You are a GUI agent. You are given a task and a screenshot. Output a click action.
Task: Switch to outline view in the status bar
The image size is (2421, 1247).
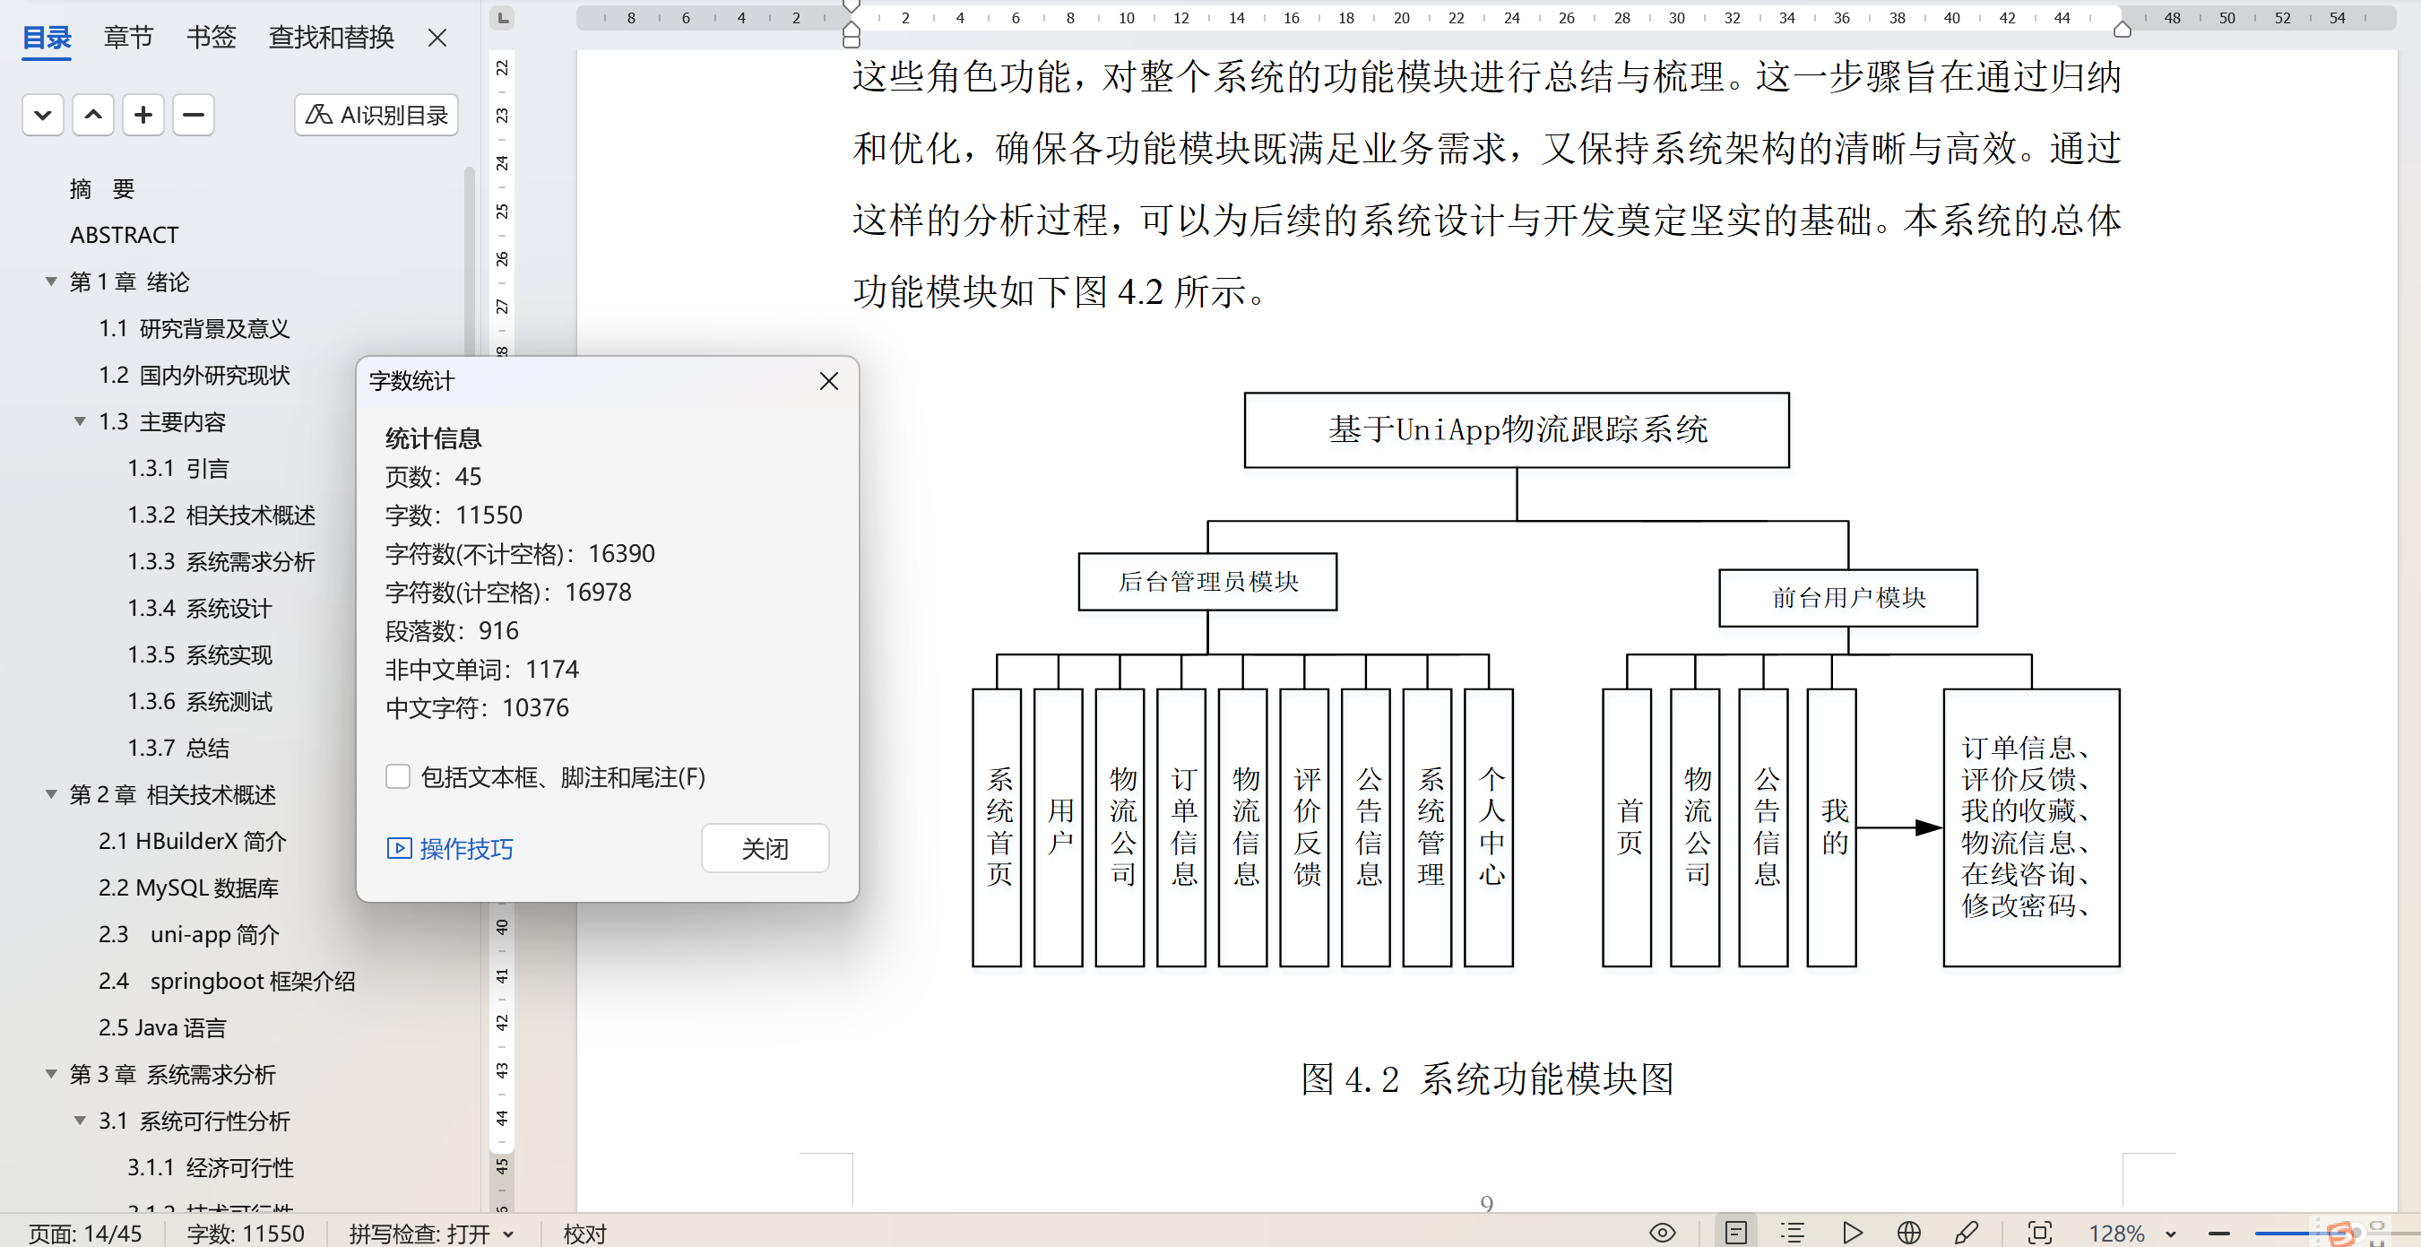(x=1793, y=1232)
